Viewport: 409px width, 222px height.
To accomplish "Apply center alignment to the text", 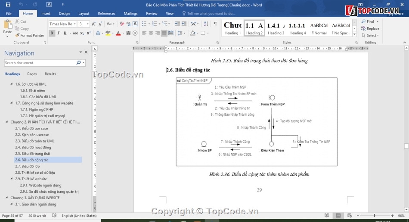I will 151,33.
